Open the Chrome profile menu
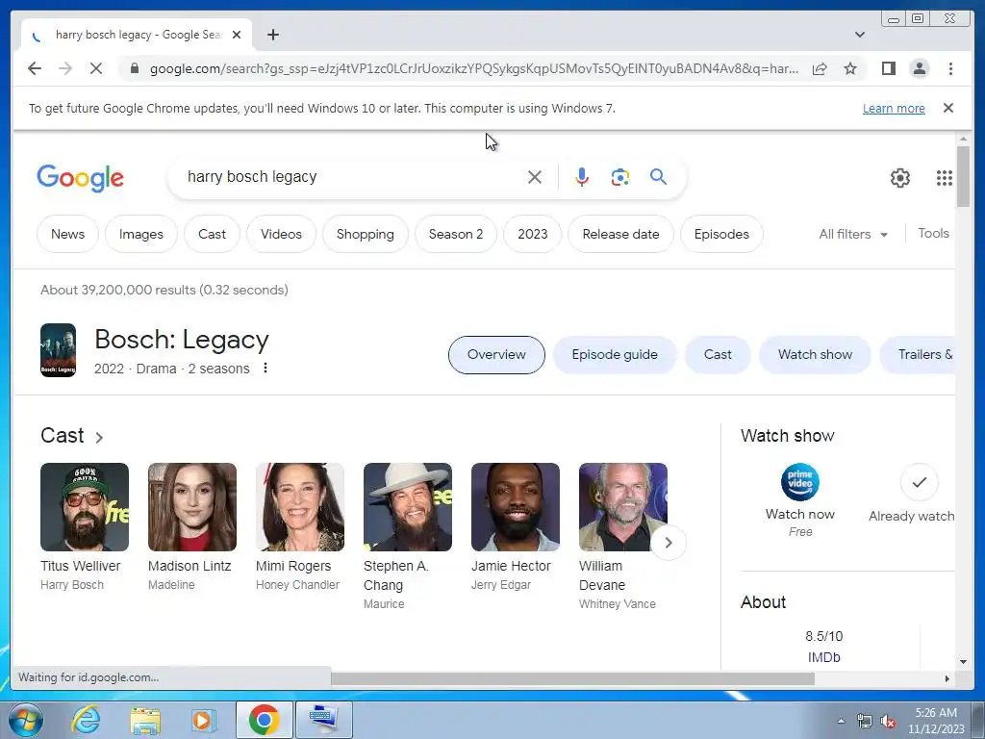 tap(919, 68)
